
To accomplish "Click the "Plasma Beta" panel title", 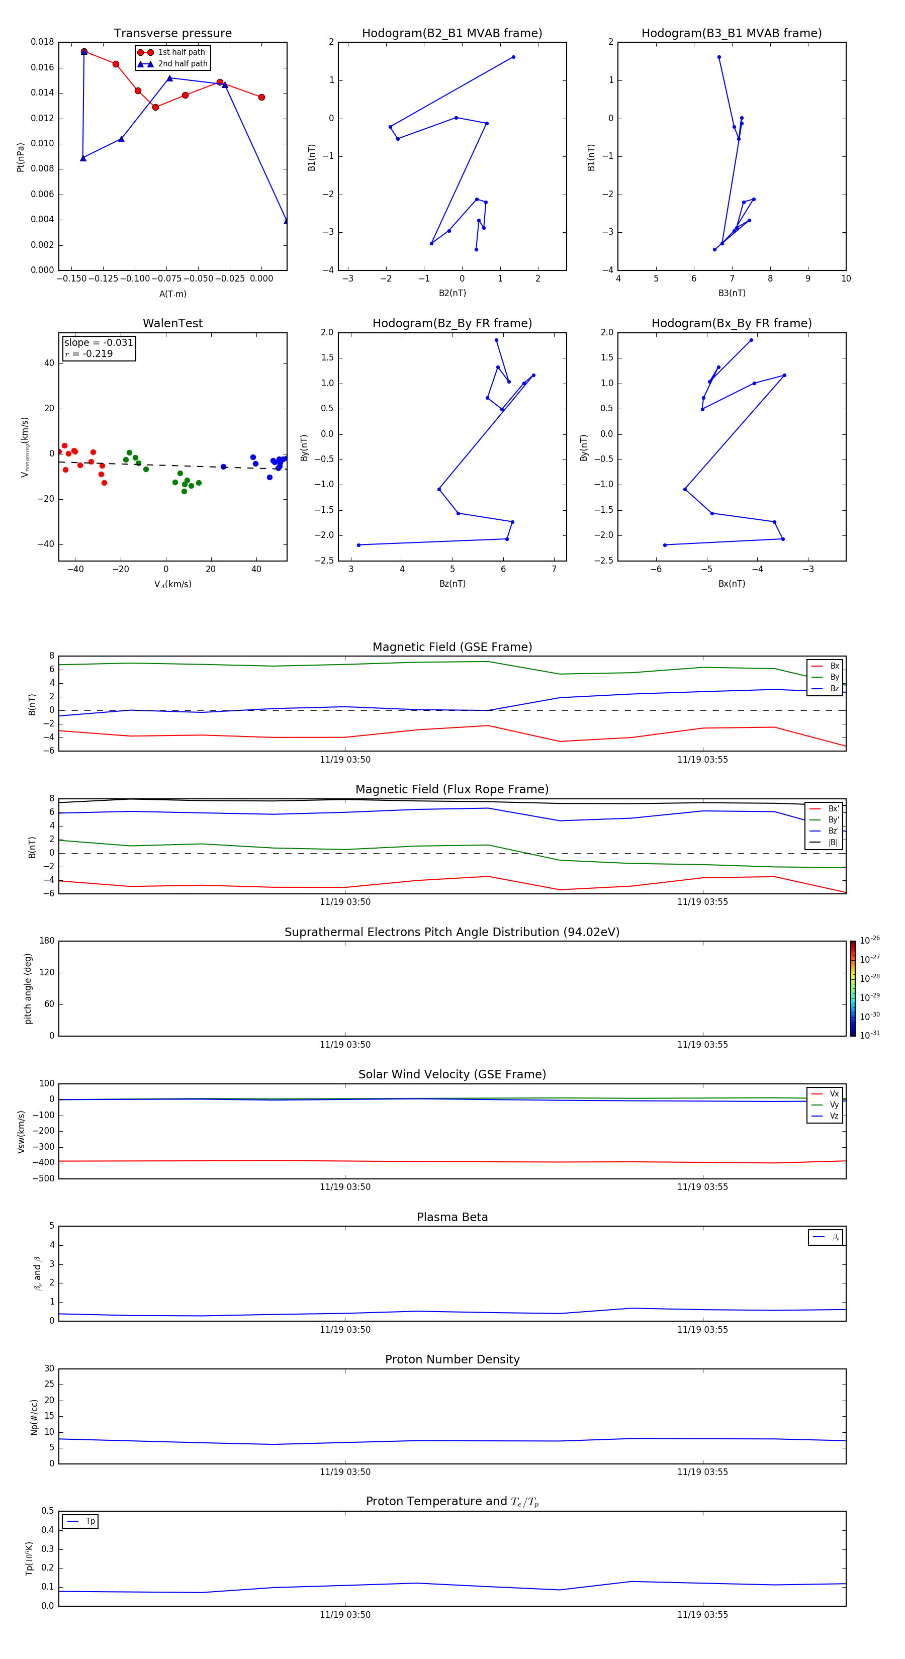I will point(452,1218).
